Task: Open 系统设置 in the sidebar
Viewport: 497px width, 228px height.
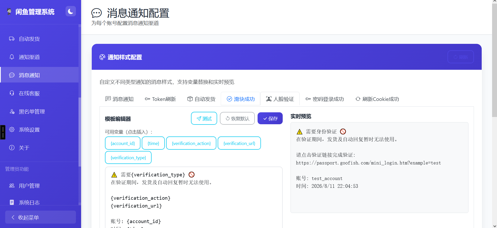Action: [39, 129]
